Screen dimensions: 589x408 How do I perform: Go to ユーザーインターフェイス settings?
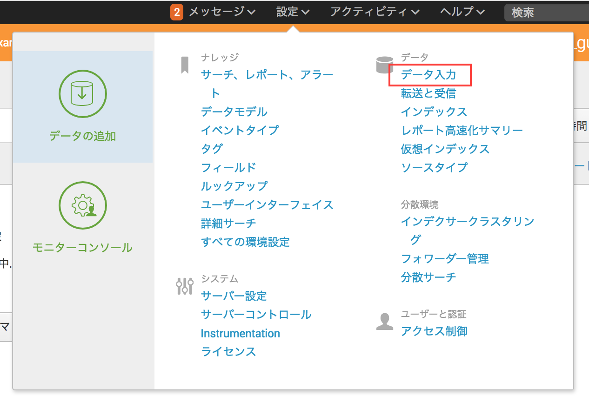point(267,205)
